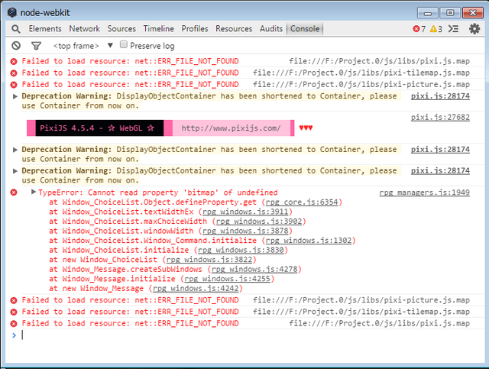Switch to the Network tab

[84, 29]
